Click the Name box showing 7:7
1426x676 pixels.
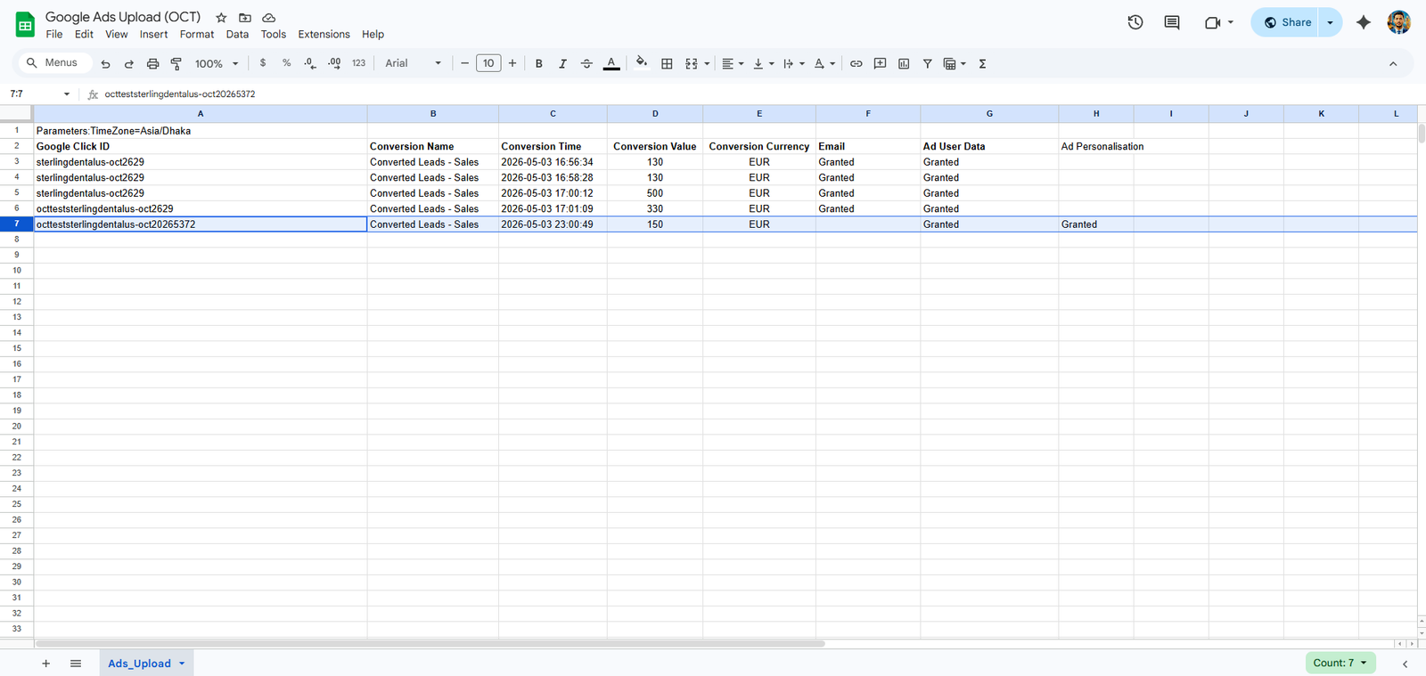tap(40, 94)
